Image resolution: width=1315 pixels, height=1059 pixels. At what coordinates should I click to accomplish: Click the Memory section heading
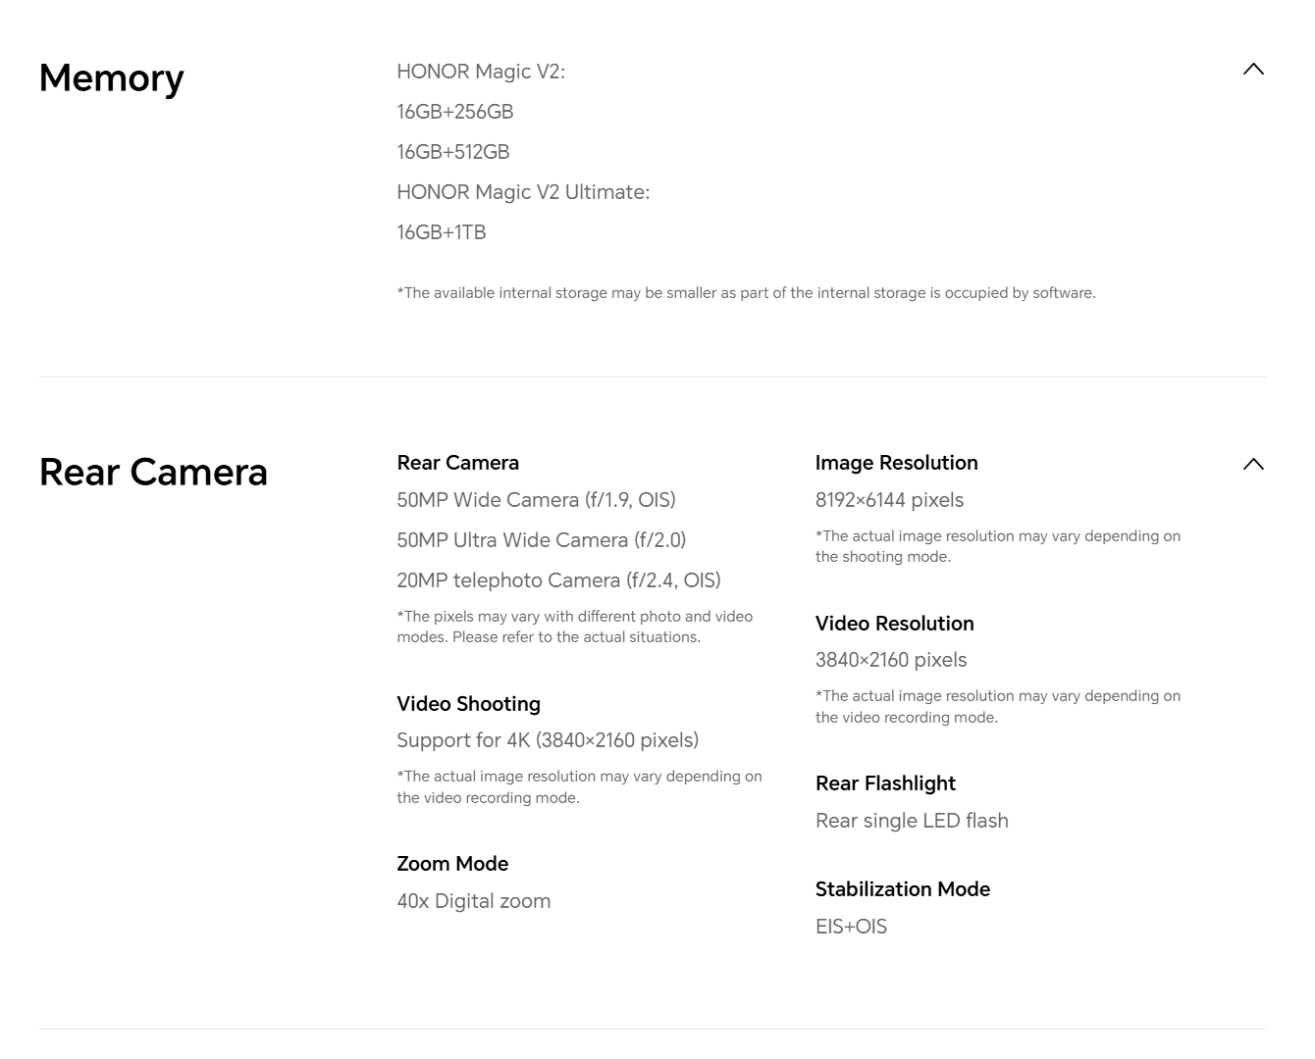112,78
